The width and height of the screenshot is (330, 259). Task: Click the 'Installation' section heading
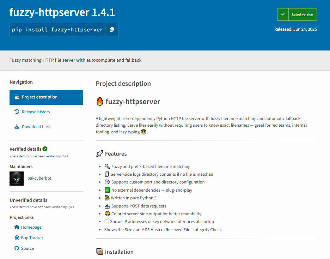coord(119,252)
